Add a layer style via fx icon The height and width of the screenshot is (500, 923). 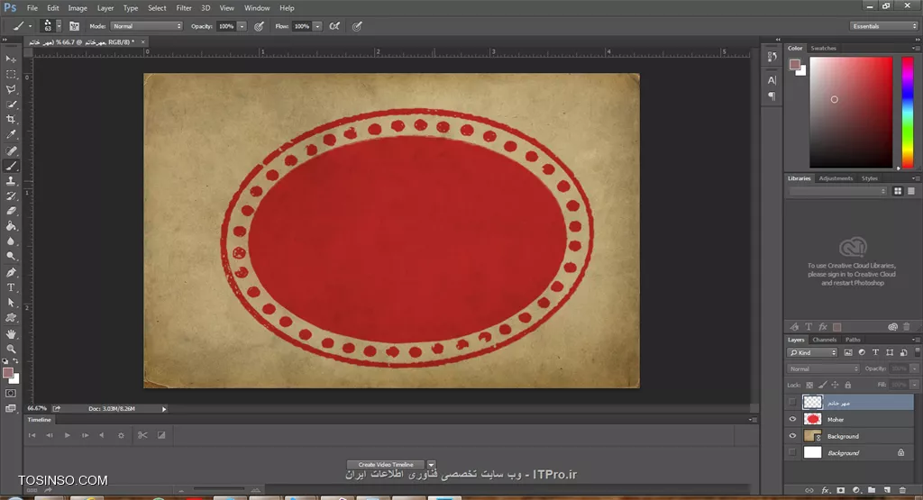826,490
